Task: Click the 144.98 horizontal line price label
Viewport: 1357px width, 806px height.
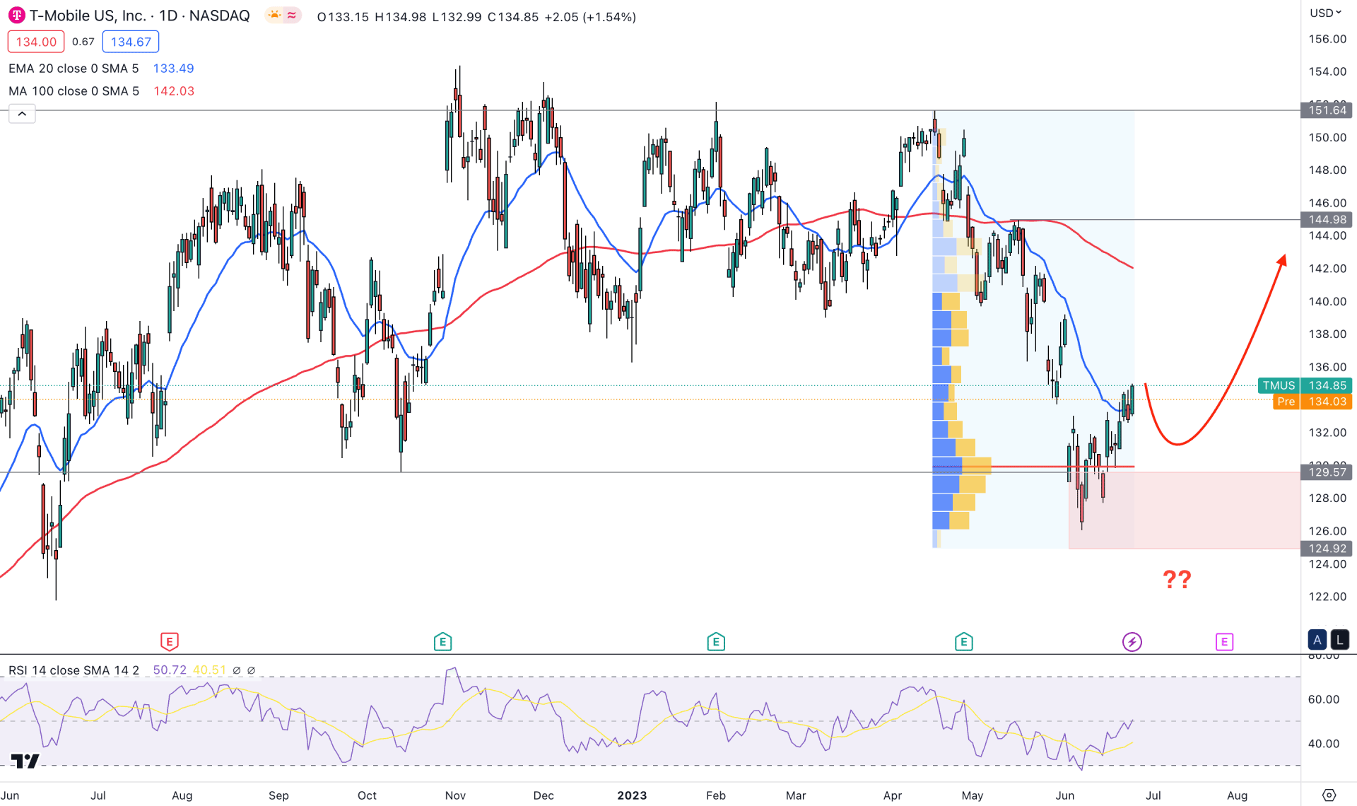Action: [1327, 220]
